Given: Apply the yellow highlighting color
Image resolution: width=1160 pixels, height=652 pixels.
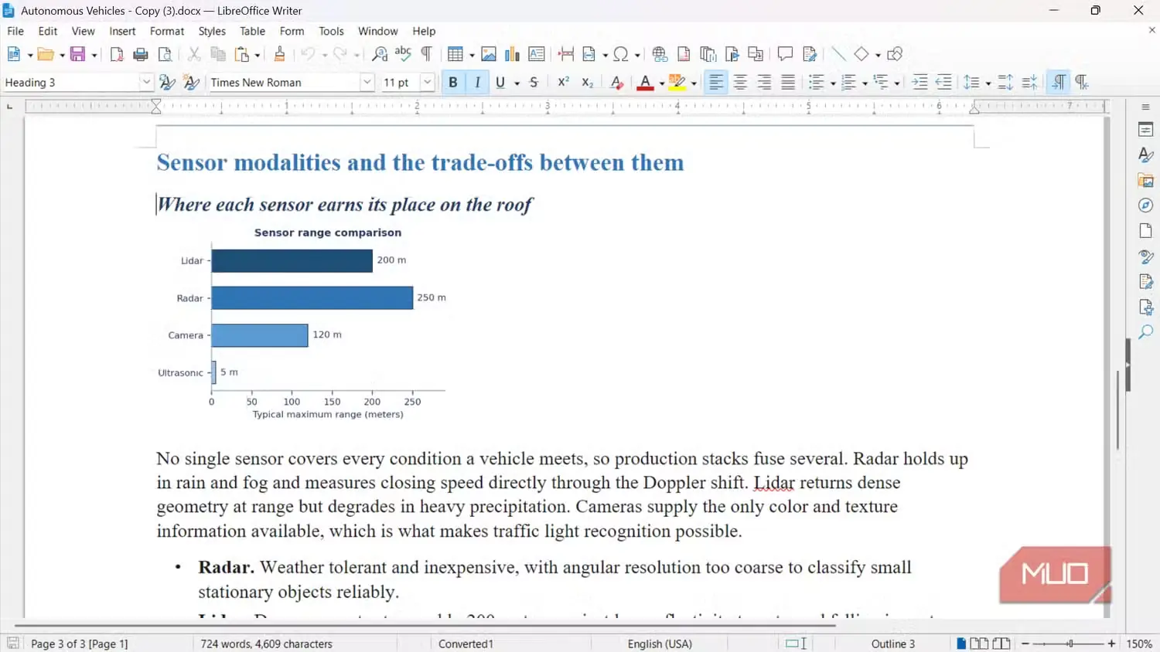Looking at the screenshot, I should 677,83.
